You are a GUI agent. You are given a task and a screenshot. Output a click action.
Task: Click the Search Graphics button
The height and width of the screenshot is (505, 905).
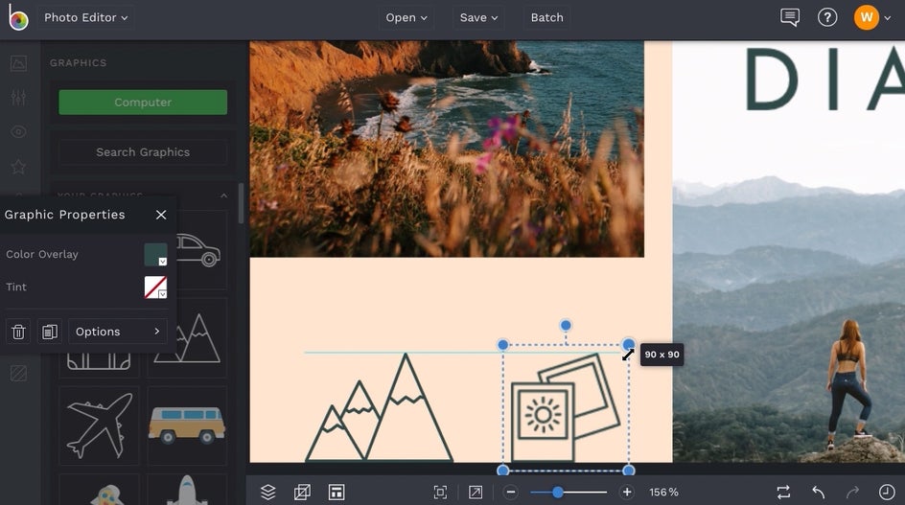(143, 151)
